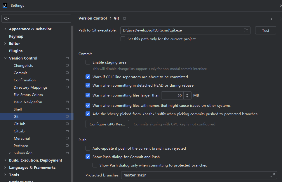The height and width of the screenshot is (182, 282).
Task: Open the Perforce settings page
Action: tap(21, 146)
